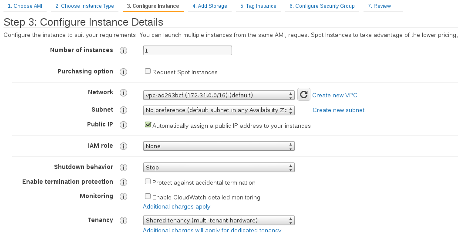This screenshot has width=458, height=232.
Task: Click Create new subnet link
Action: [338, 110]
